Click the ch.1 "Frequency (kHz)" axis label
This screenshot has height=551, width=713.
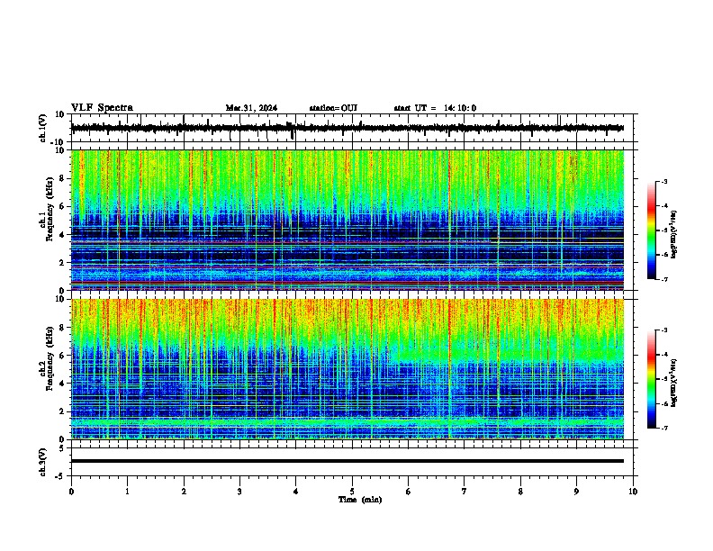[x=50, y=210]
